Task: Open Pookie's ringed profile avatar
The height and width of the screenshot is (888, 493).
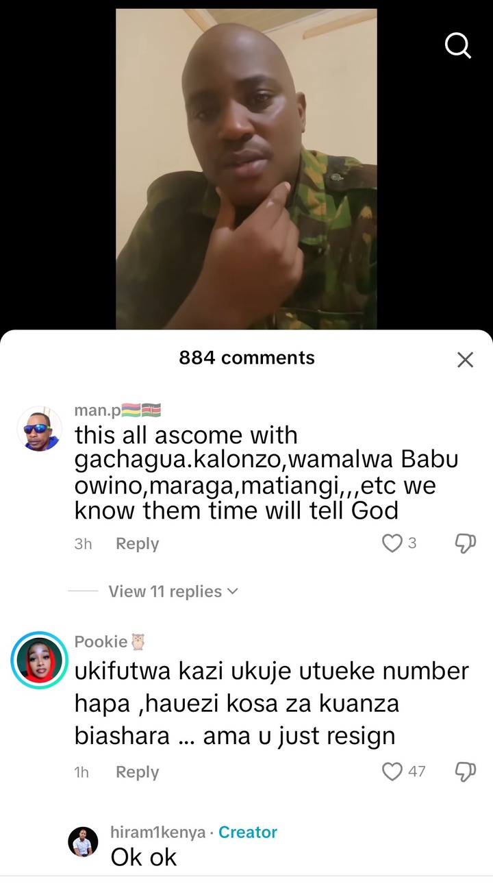Action: tap(39, 660)
